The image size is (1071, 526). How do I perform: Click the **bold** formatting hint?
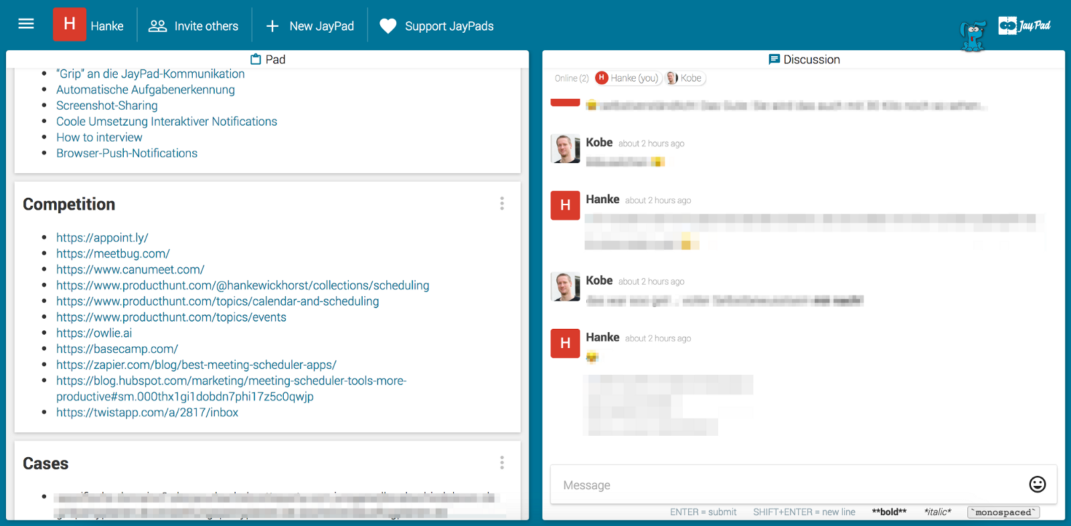click(x=889, y=512)
